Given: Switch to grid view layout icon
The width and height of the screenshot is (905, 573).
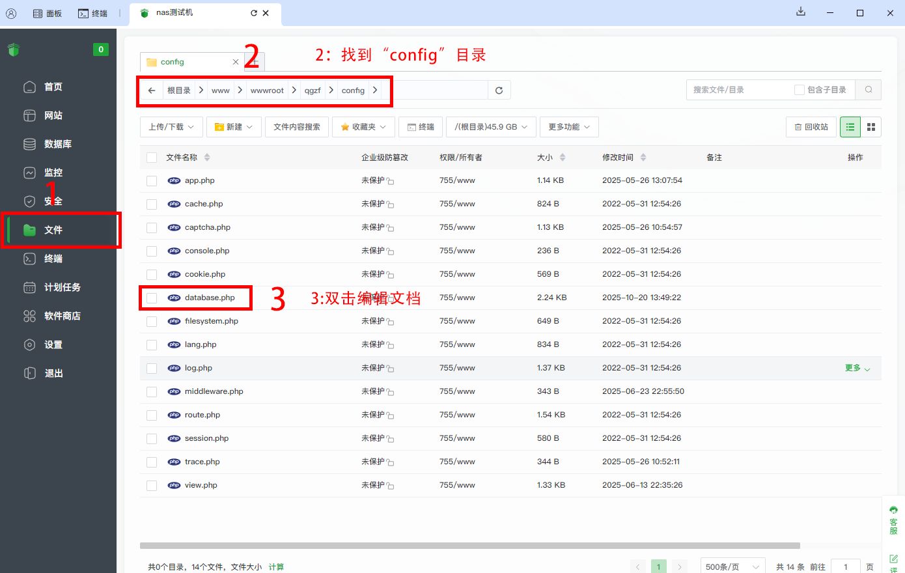Looking at the screenshot, I should (x=870, y=127).
